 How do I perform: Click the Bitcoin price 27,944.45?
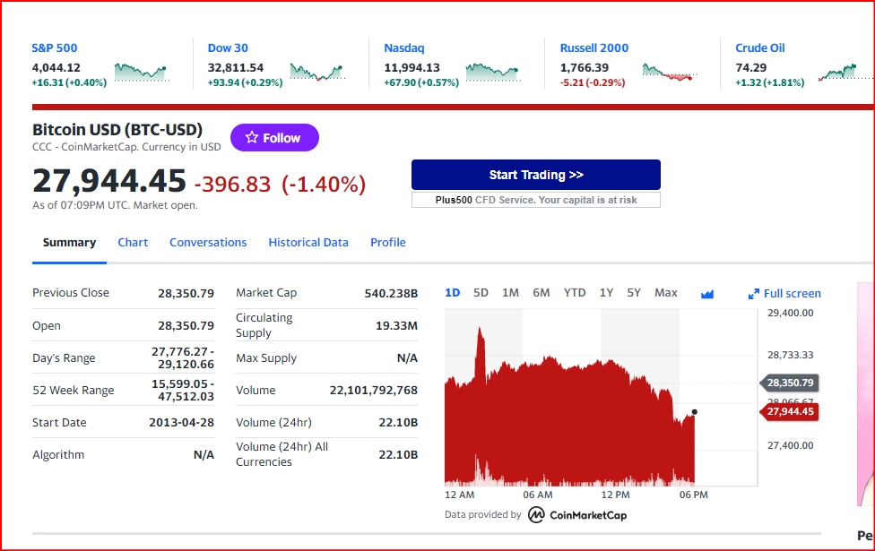108,181
